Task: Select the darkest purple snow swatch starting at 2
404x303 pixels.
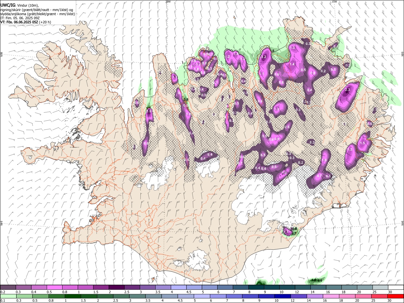Action: 116,287
